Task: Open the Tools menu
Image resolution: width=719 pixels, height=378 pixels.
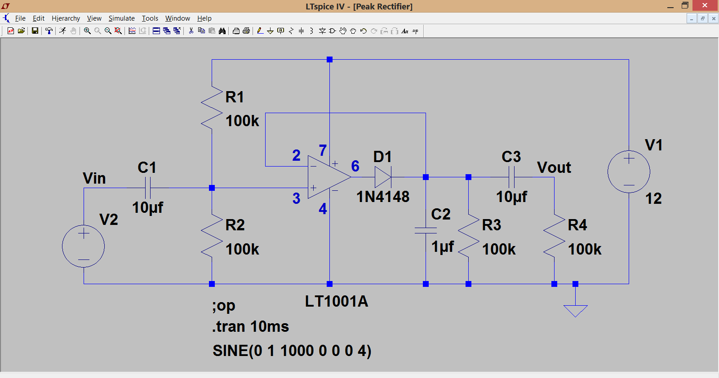Action: 150,18
